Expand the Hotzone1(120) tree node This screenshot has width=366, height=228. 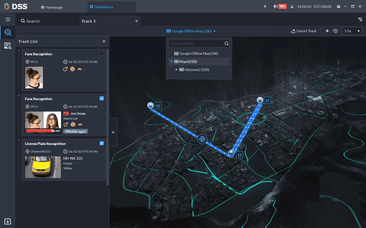(x=176, y=70)
